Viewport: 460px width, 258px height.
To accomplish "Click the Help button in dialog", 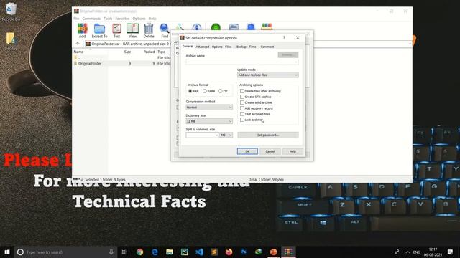I will (x=293, y=151).
